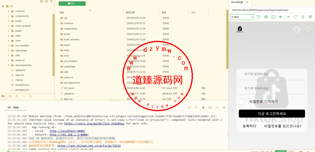Screen dimensions: 315x152
Task: Expand the components folder in tree
Action: (8, 16)
